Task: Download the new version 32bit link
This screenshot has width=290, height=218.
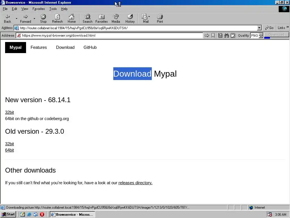Action: [9, 112]
